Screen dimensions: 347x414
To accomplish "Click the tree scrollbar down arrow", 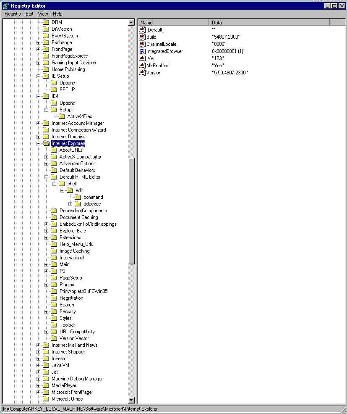I will tap(131, 400).
